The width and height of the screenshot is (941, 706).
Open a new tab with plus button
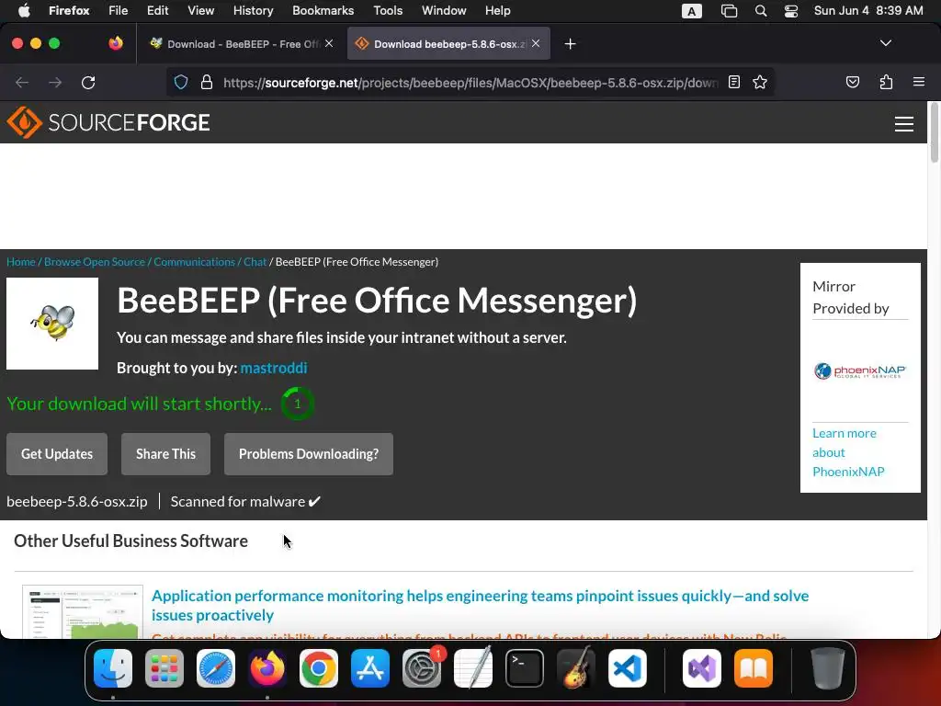[x=570, y=44]
